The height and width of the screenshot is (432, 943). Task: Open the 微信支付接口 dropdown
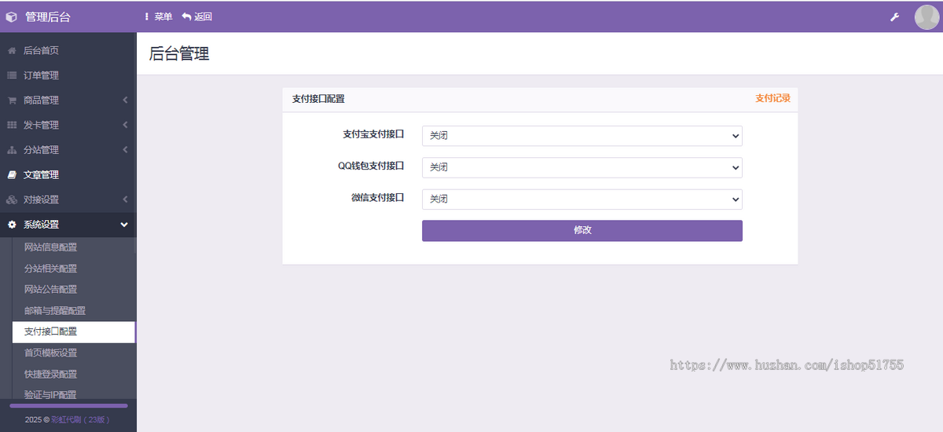point(582,200)
